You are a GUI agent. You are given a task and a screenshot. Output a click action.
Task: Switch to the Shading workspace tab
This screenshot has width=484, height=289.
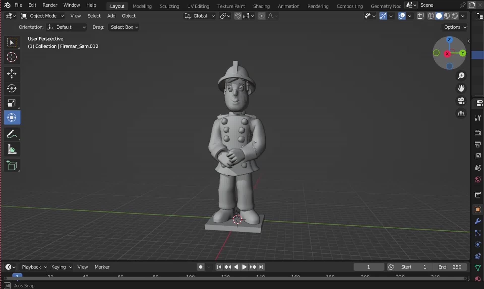tap(261, 6)
